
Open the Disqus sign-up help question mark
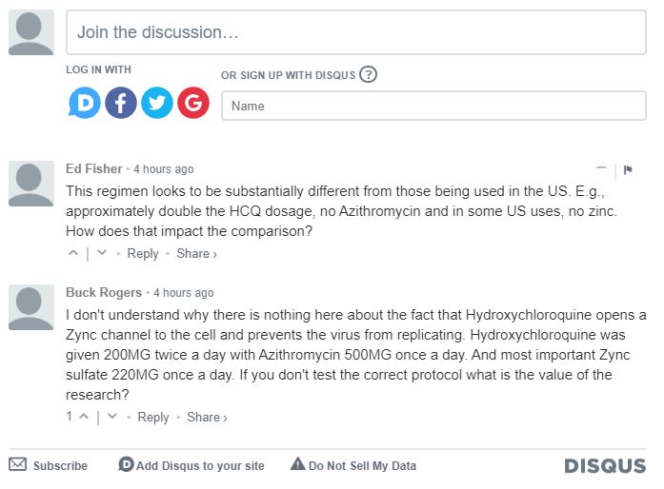pyautogui.click(x=369, y=74)
